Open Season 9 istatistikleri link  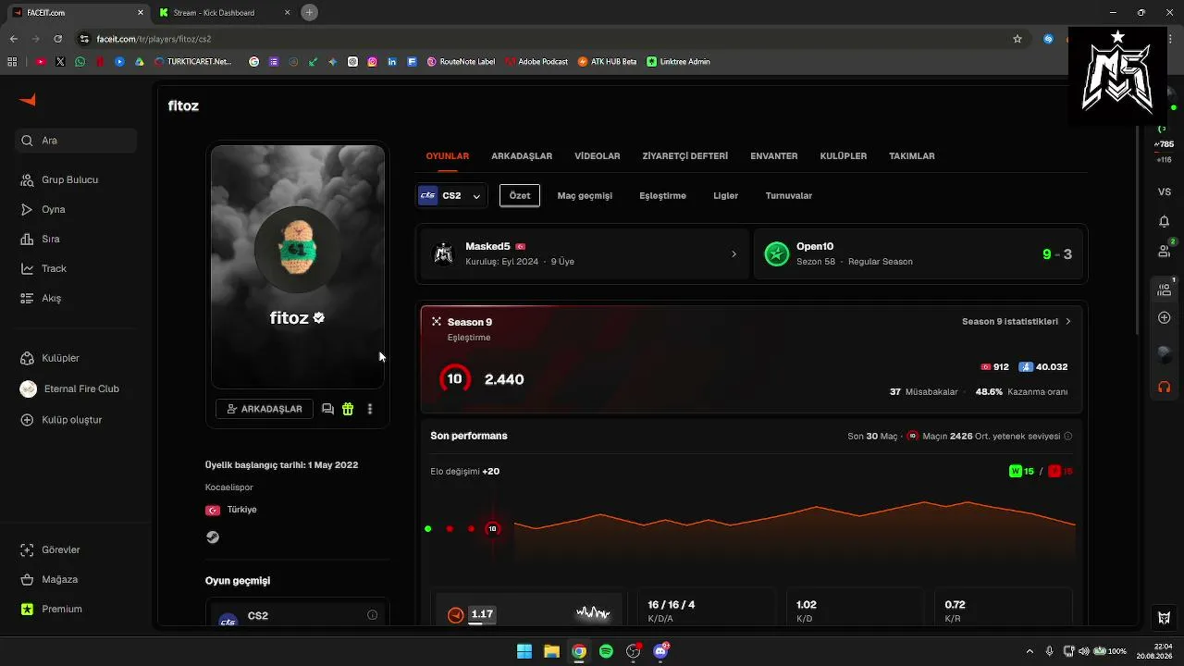tap(1017, 322)
